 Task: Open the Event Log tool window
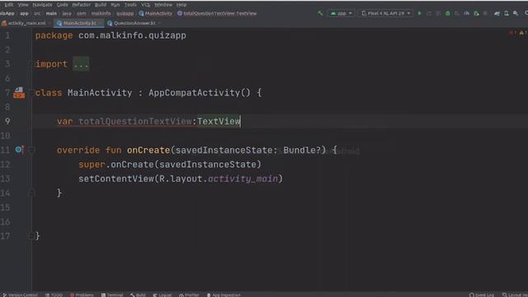[482, 295]
